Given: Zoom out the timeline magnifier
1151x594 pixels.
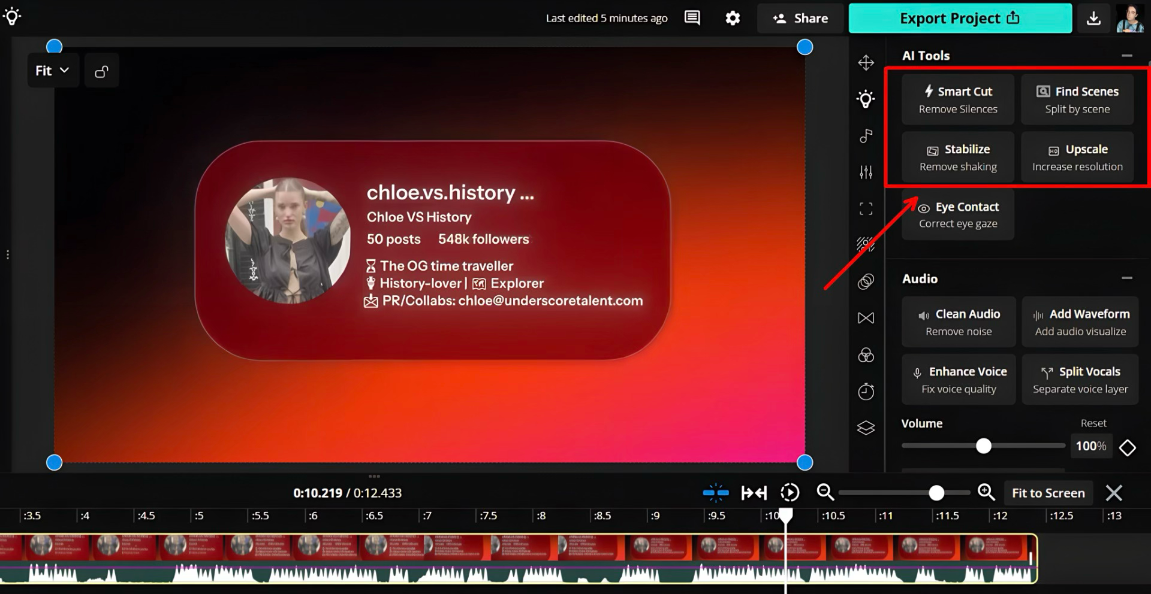Looking at the screenshot, I should coord(825,492).
